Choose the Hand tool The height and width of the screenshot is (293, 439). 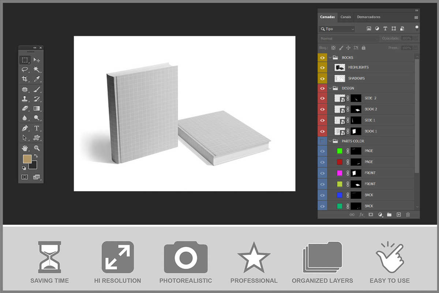25,148
